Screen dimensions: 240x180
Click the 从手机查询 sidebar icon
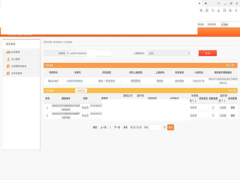coord(8,73)
